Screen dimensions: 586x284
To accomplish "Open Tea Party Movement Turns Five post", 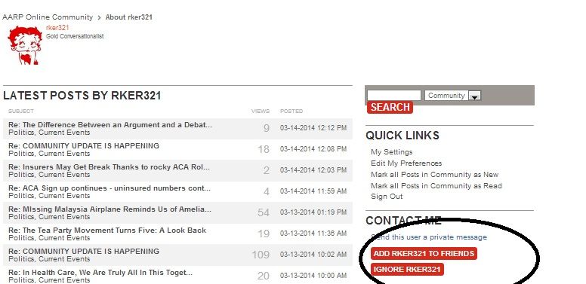I will 107,231.
